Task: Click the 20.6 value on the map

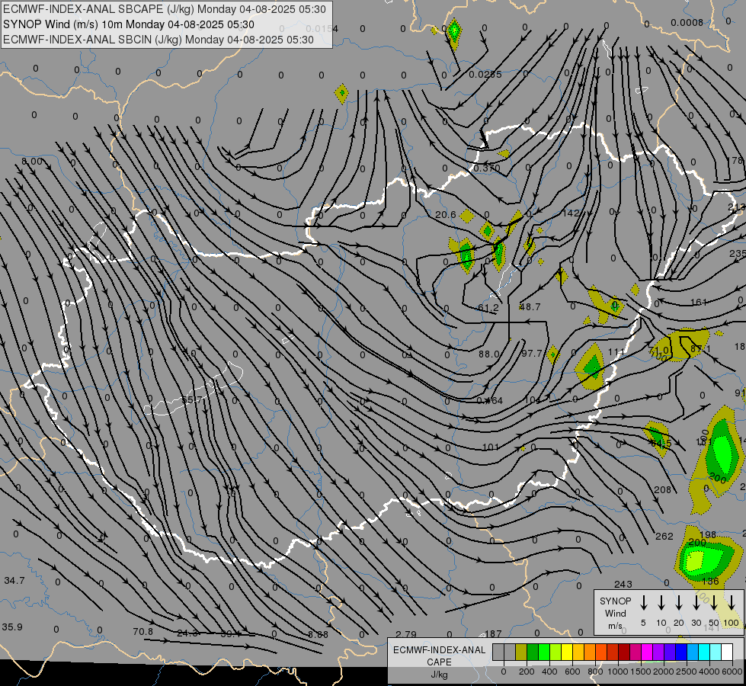Action: coord(445,215)
